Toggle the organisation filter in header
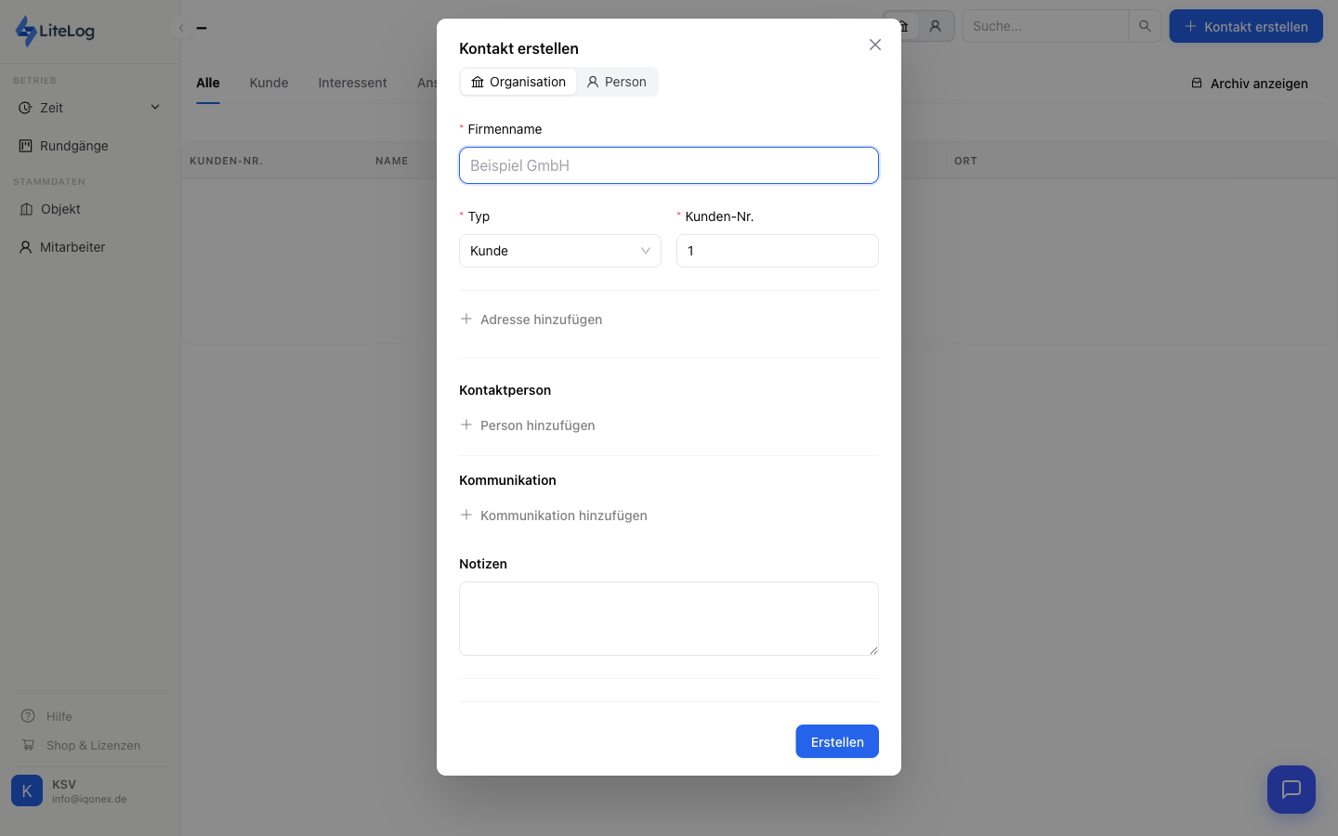This screenshot has height=836, width=1338. (902, 26)
